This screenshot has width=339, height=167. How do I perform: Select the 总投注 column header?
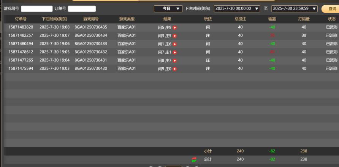pyautogui.click(x=240, y=19)
